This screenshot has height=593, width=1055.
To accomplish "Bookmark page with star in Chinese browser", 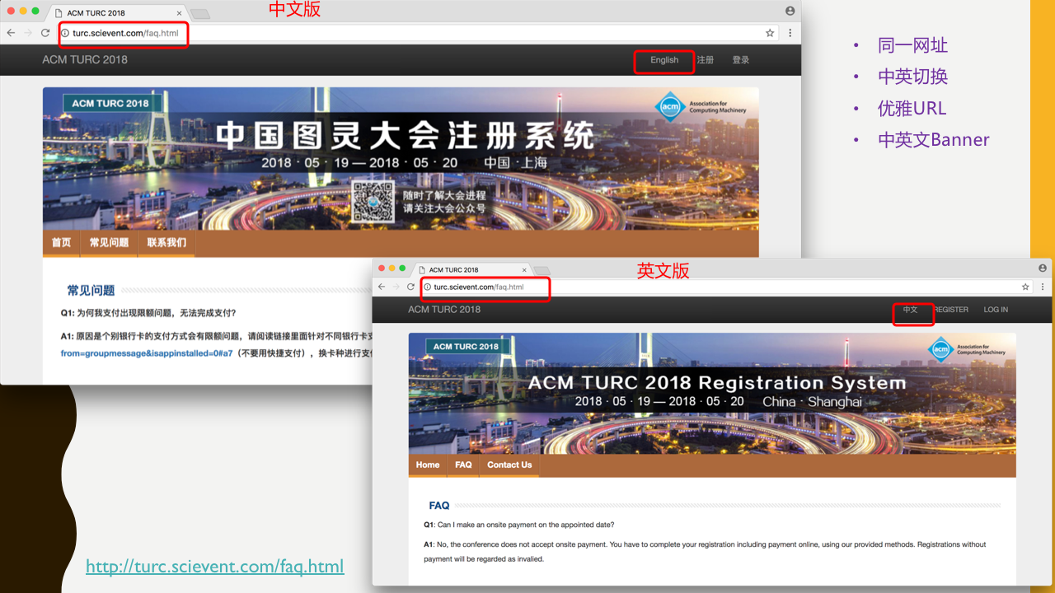I will coord(770,33).
